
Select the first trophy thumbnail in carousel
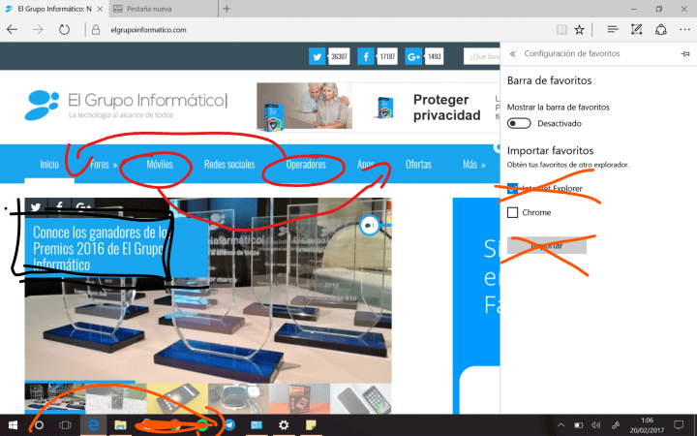point(54,398)
